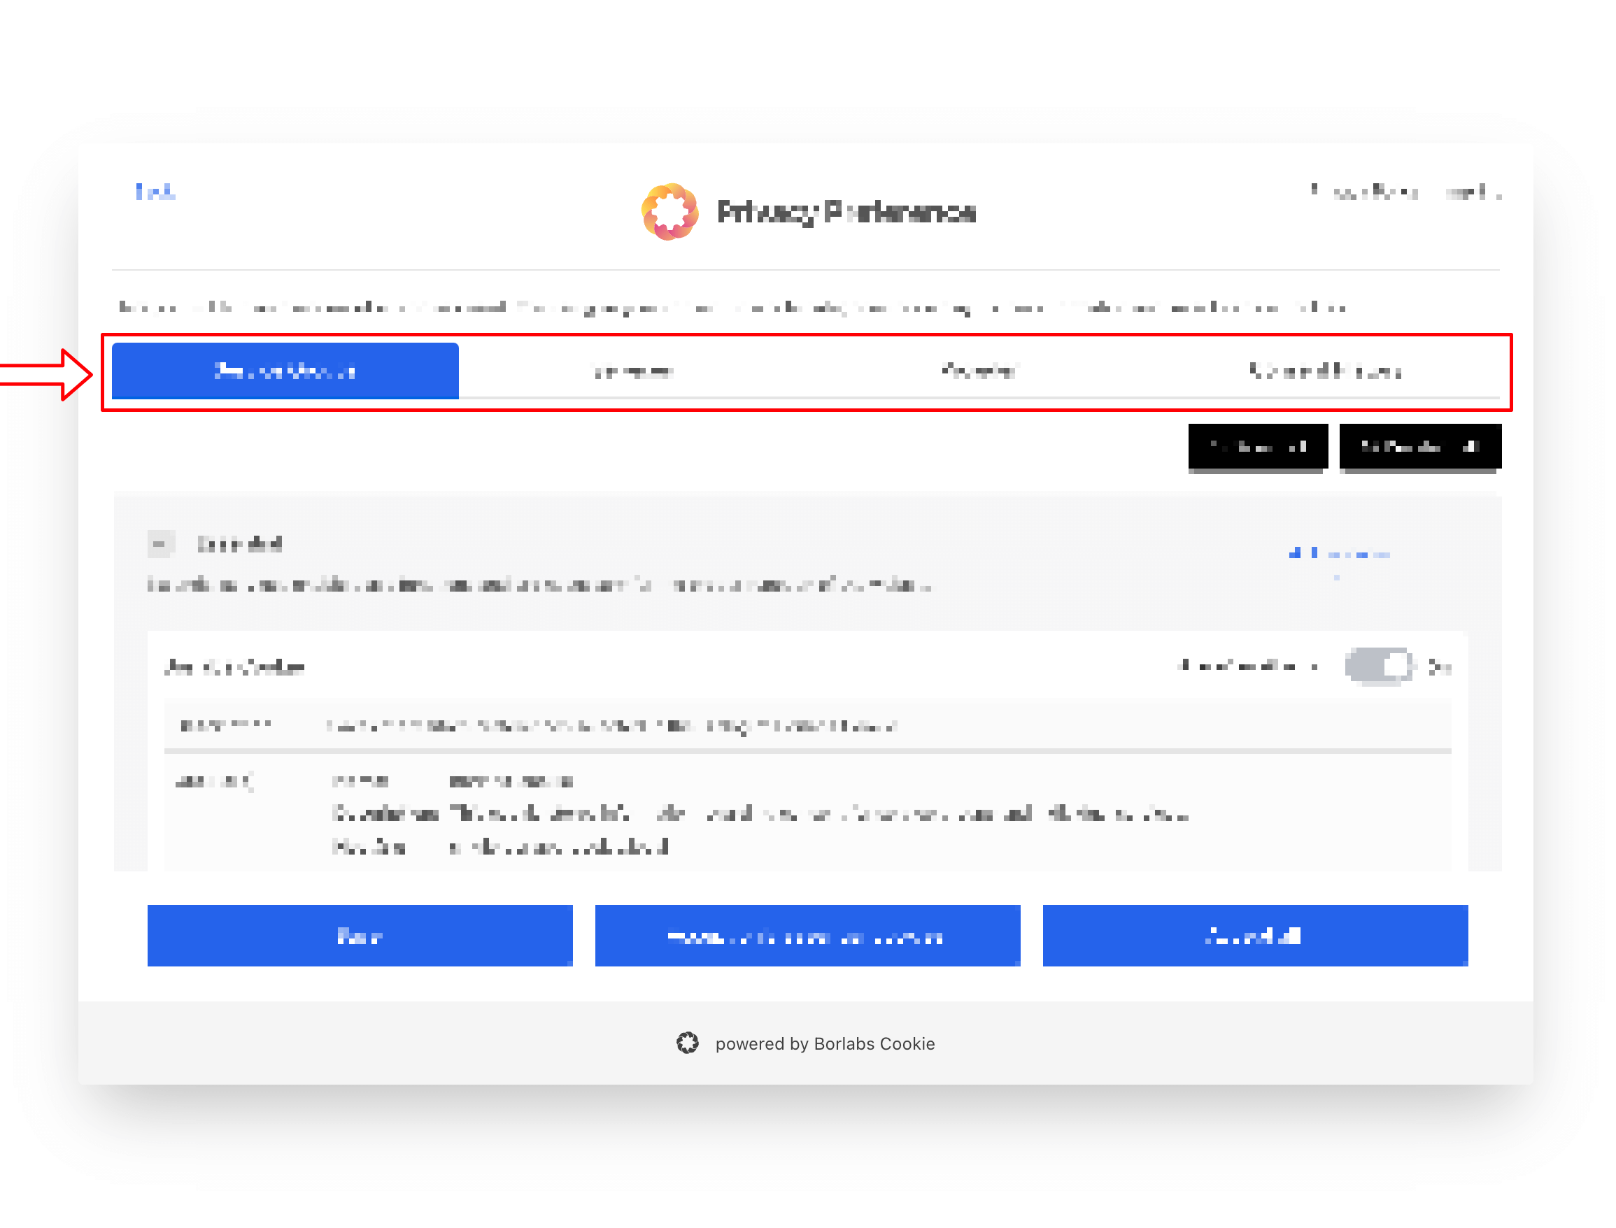Viewport: 1616px width, 1228px height.
Task: Open the first blue highlighted tab
Action: (x=285, y=371)
